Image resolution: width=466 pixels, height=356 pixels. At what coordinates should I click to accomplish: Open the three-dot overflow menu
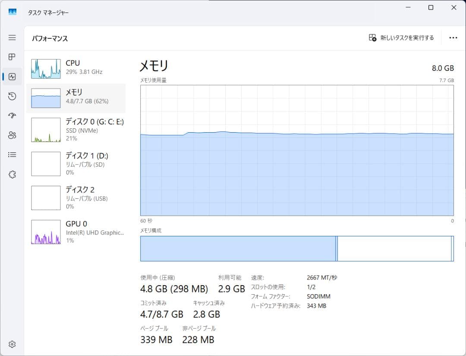tap(453, 38)
